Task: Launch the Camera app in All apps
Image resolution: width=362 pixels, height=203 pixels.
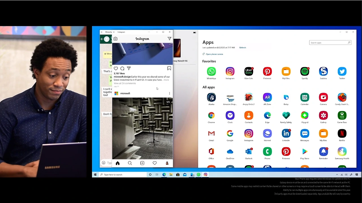Action: [323, 97]
